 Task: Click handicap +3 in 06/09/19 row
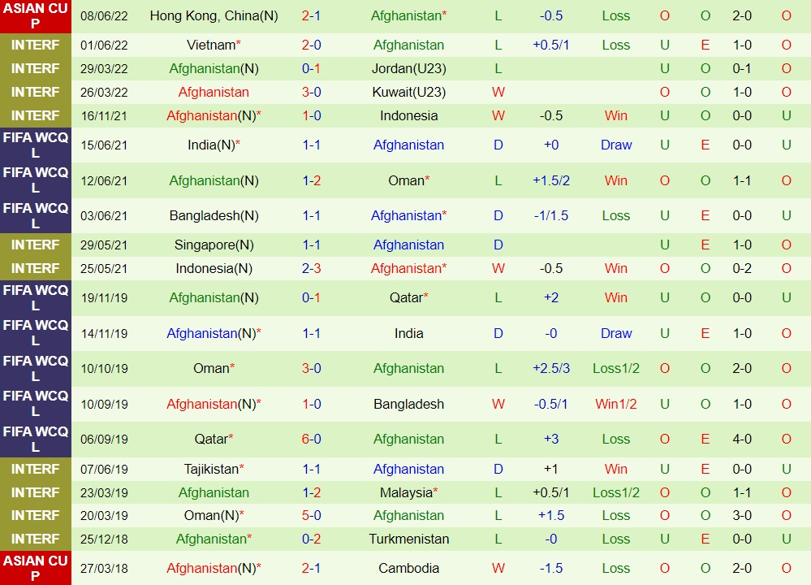pyautogui.click(x=551, y=439)
